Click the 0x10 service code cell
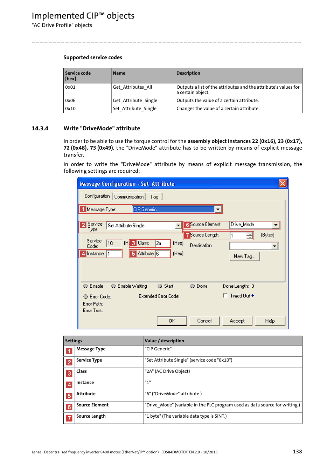 [x=88, y=109]
